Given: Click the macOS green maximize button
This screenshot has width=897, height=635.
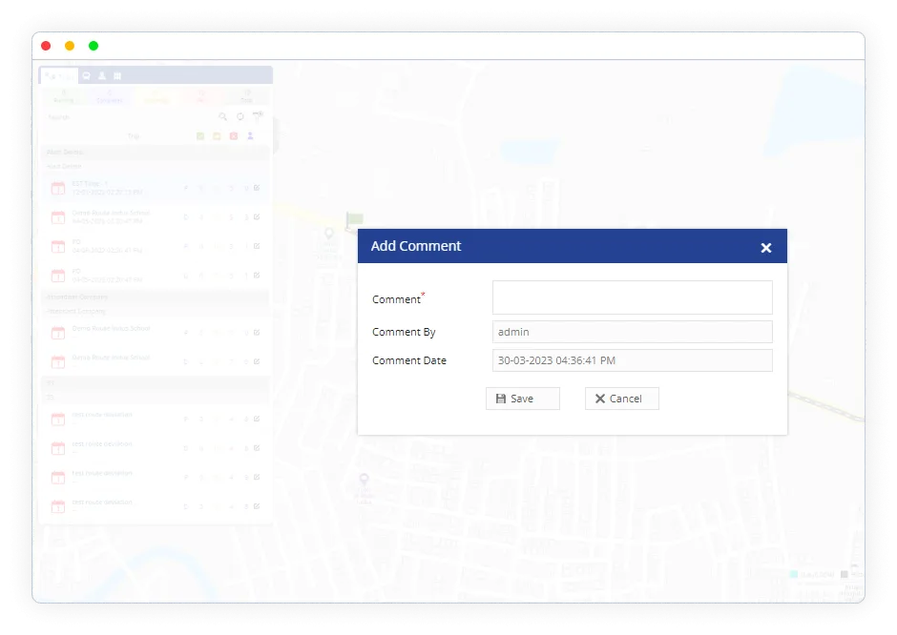Looking at the screenshot, I should (x=94, y=46).
